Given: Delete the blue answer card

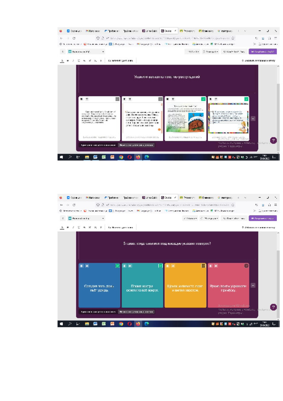Looking at the screenshot, I should point(81,266).
